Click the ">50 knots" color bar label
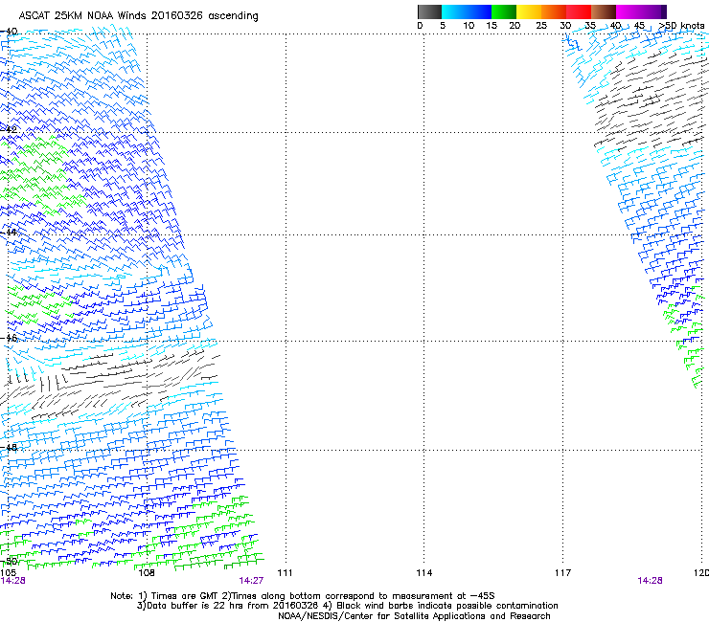 click(681, 26)
